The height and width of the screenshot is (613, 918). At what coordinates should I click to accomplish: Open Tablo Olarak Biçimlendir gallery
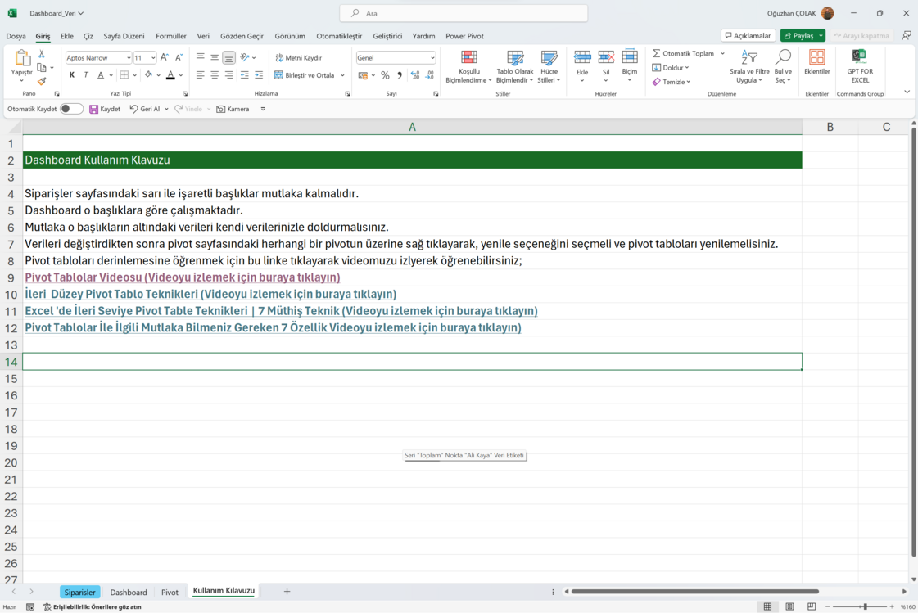pyautogui.click(x=514, y=66)
